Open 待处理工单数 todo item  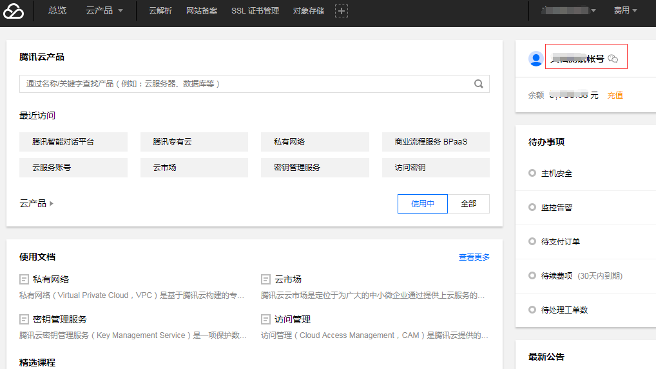tap(564, 310)
